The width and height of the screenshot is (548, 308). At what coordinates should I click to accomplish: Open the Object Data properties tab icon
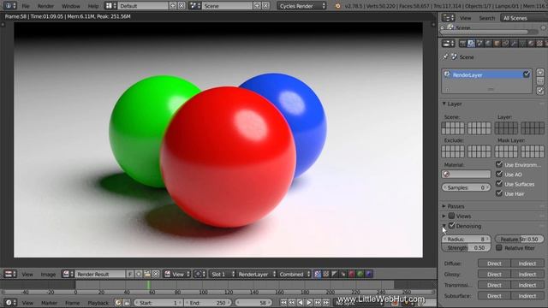pos(522,44)
